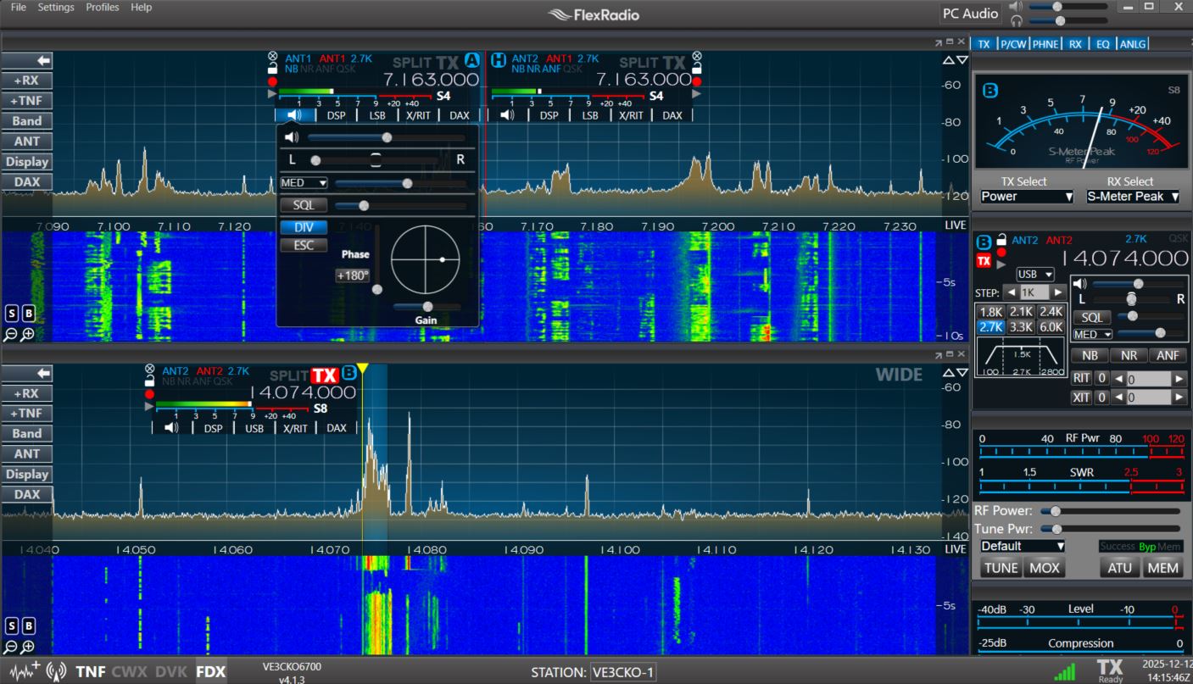Enable the NR noise reduction button
This screenshot has width=1193, height=684.
pos(1129,356)
